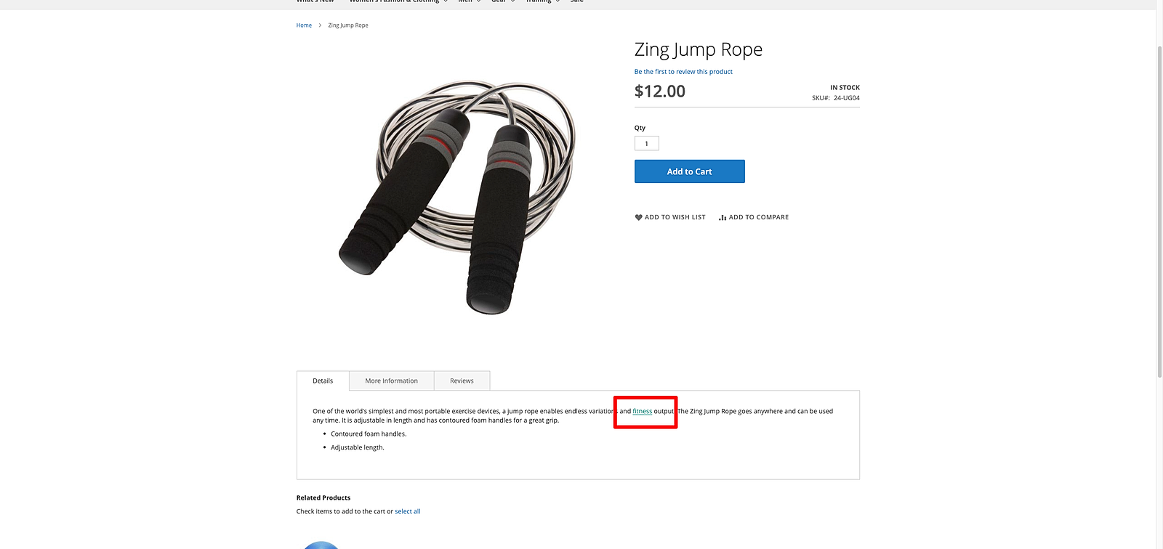Viewport: 1163px width, 549px height.
Task: Follow the Home breadcrumb link
Action: [x=304, y=25]
